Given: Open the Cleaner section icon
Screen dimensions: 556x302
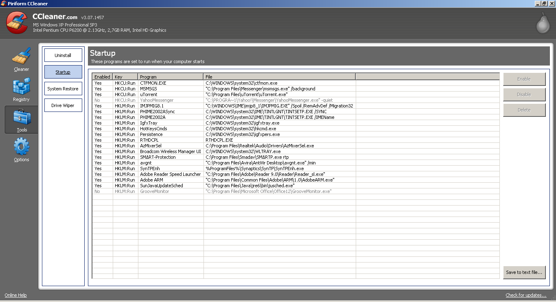Looking at the screenshot, I should [21, 56].
